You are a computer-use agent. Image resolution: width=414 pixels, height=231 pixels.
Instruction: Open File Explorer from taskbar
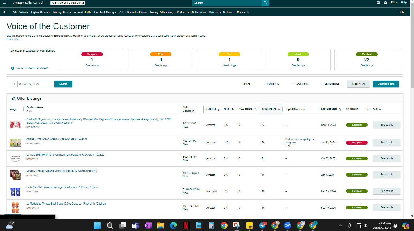click(x=160, y=225)
